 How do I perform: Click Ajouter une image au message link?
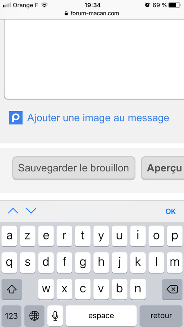(98, 118)
